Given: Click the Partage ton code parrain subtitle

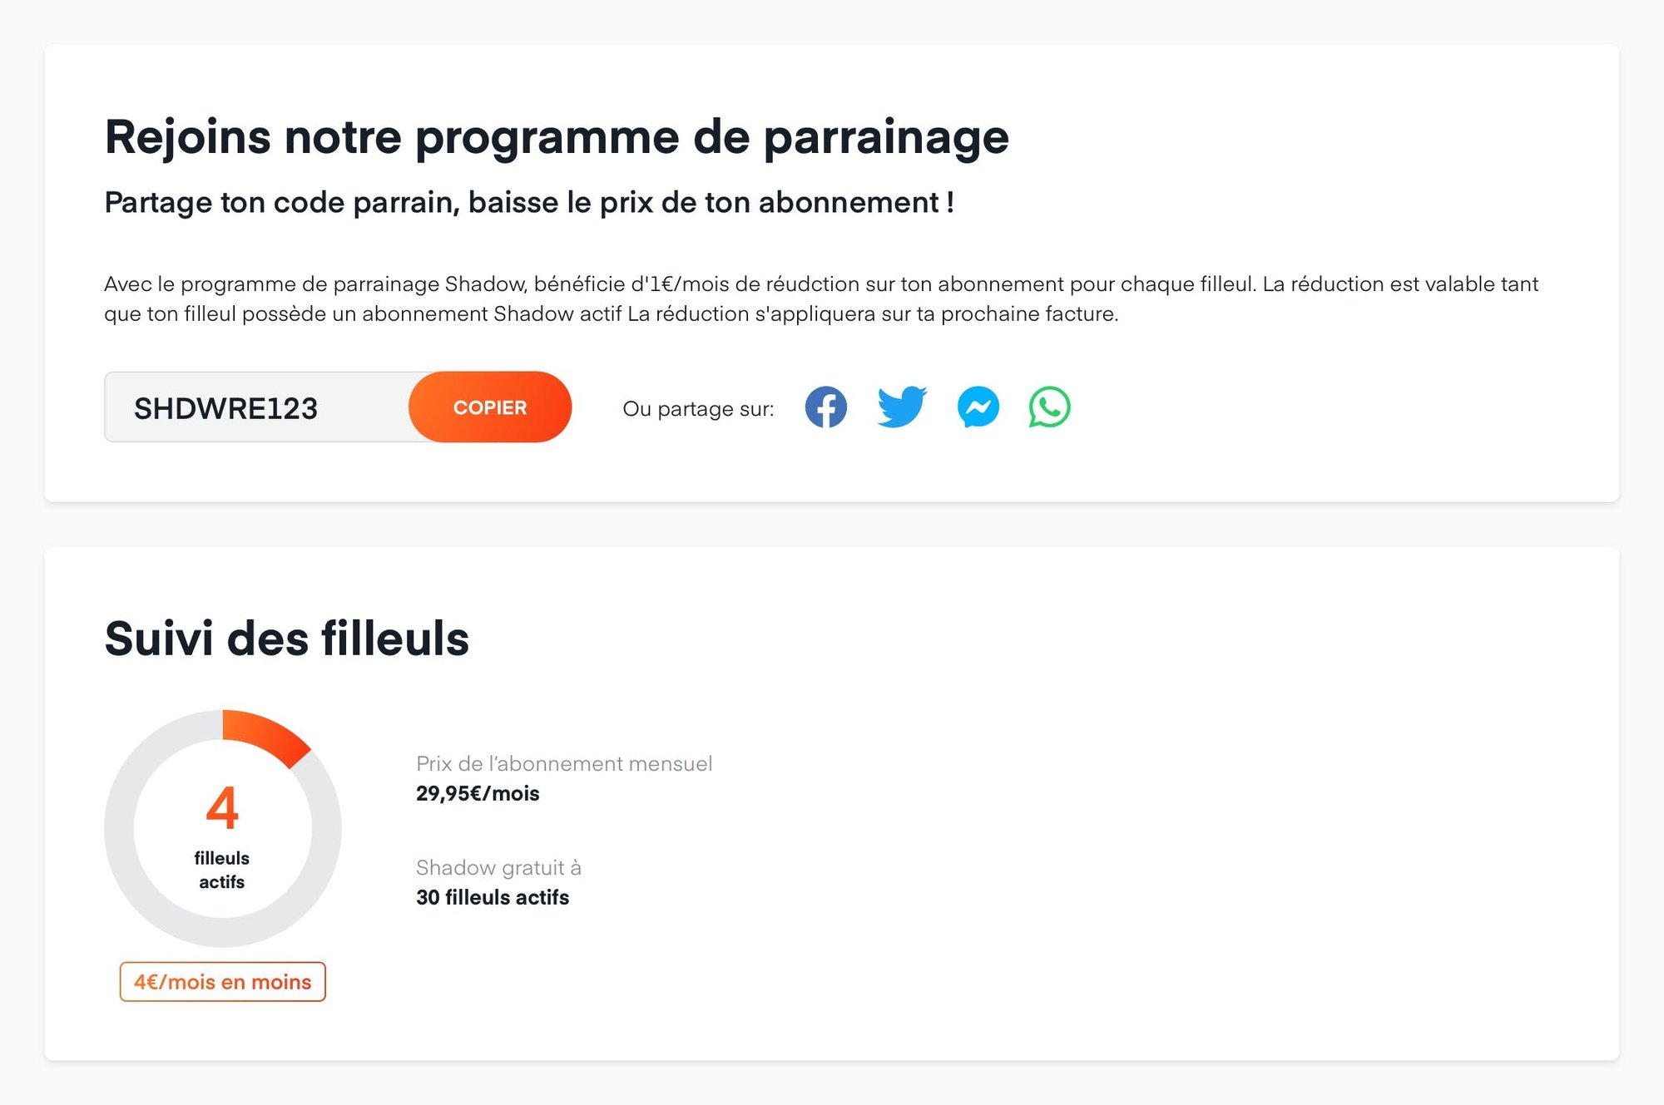Looking at the screenshot, I should click(x=529, y=203).
